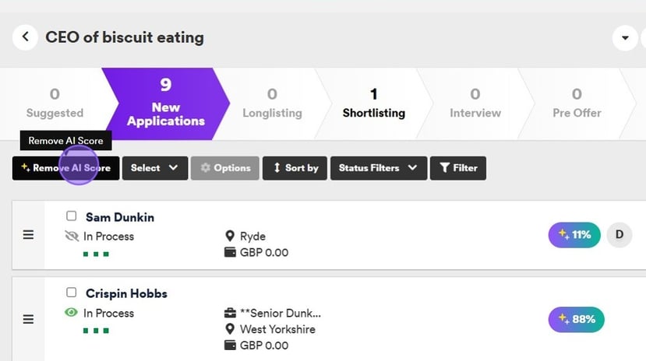This screenshot has width=646, height=361.
Task: Expand the Select dropdown
Action: click(154, 168)
